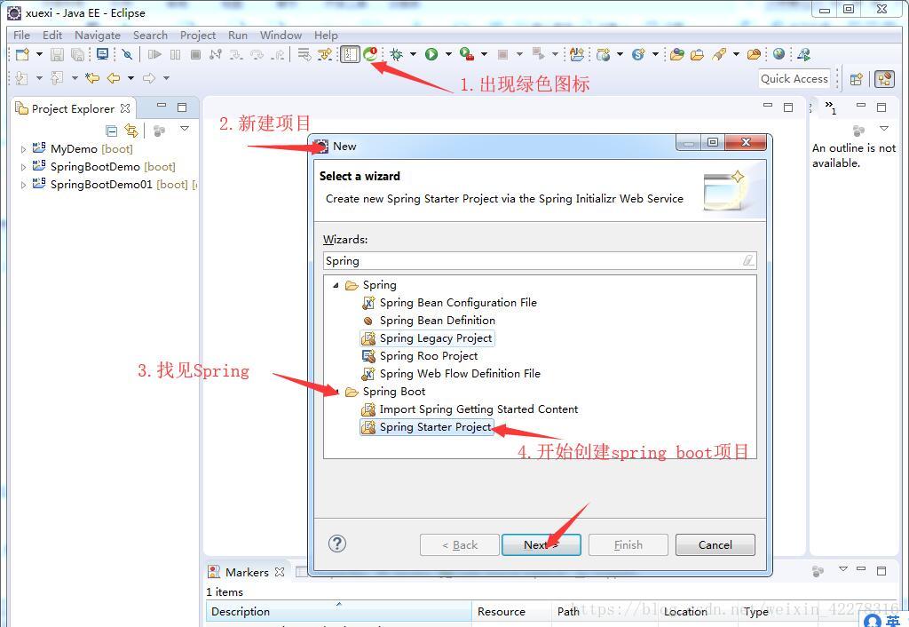Open the Navigate menu
Screen dimensions: 909x627
coord(98,36)
